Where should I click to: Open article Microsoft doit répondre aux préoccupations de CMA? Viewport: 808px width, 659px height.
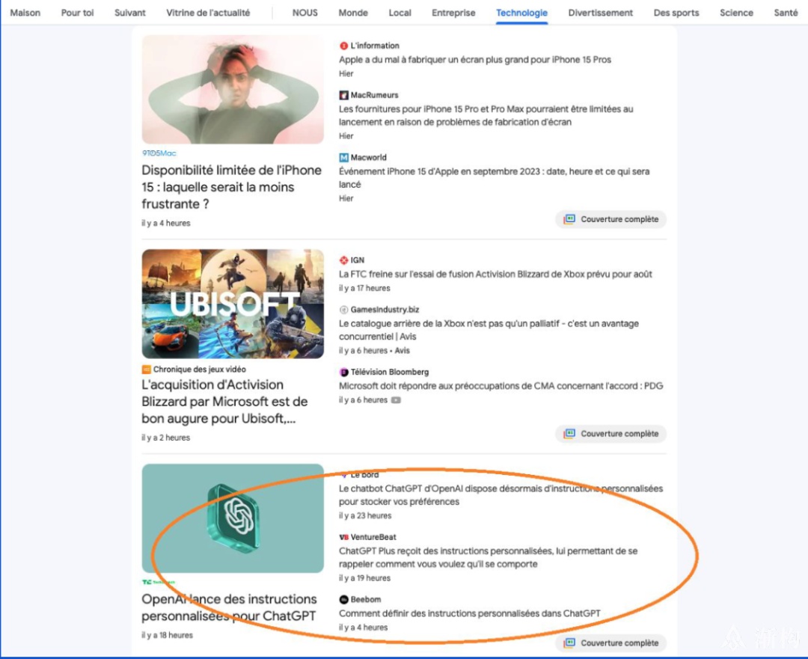pos(501,387)
